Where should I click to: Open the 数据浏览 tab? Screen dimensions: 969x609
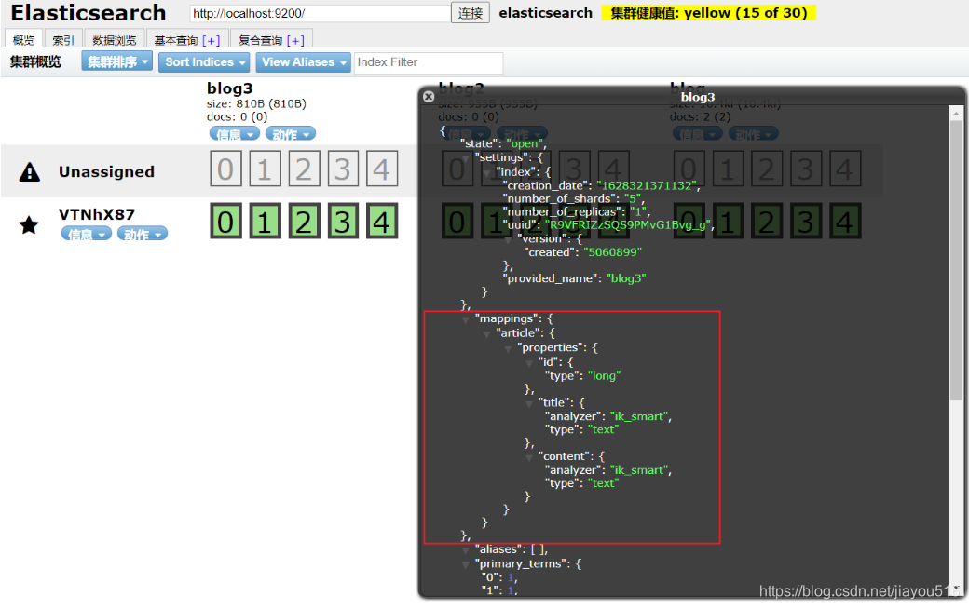(x=115, y=39)
